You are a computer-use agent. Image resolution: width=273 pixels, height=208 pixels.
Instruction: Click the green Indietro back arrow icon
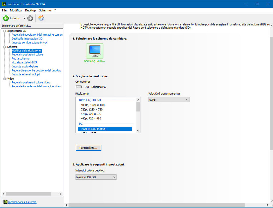(6, 18)
